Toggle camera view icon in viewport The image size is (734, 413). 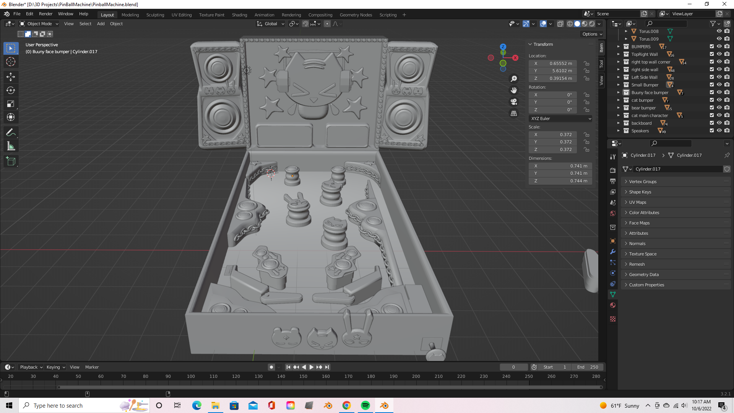514,102
